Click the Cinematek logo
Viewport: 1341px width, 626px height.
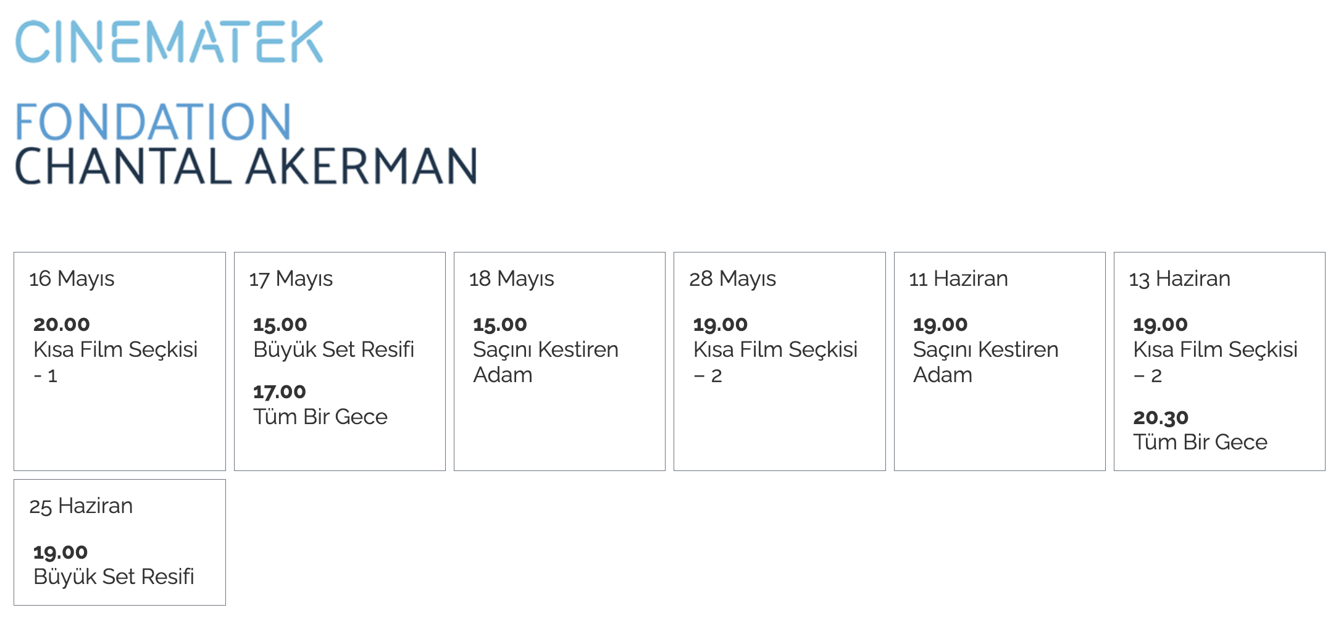tap(169, 41)
